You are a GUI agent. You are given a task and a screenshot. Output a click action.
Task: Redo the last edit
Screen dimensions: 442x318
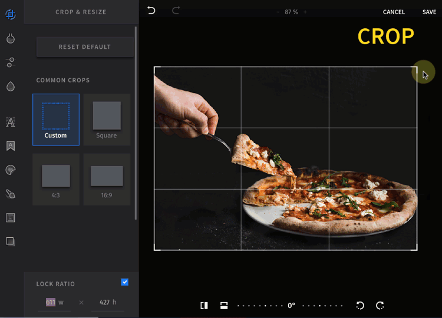[x=176, y=11]
